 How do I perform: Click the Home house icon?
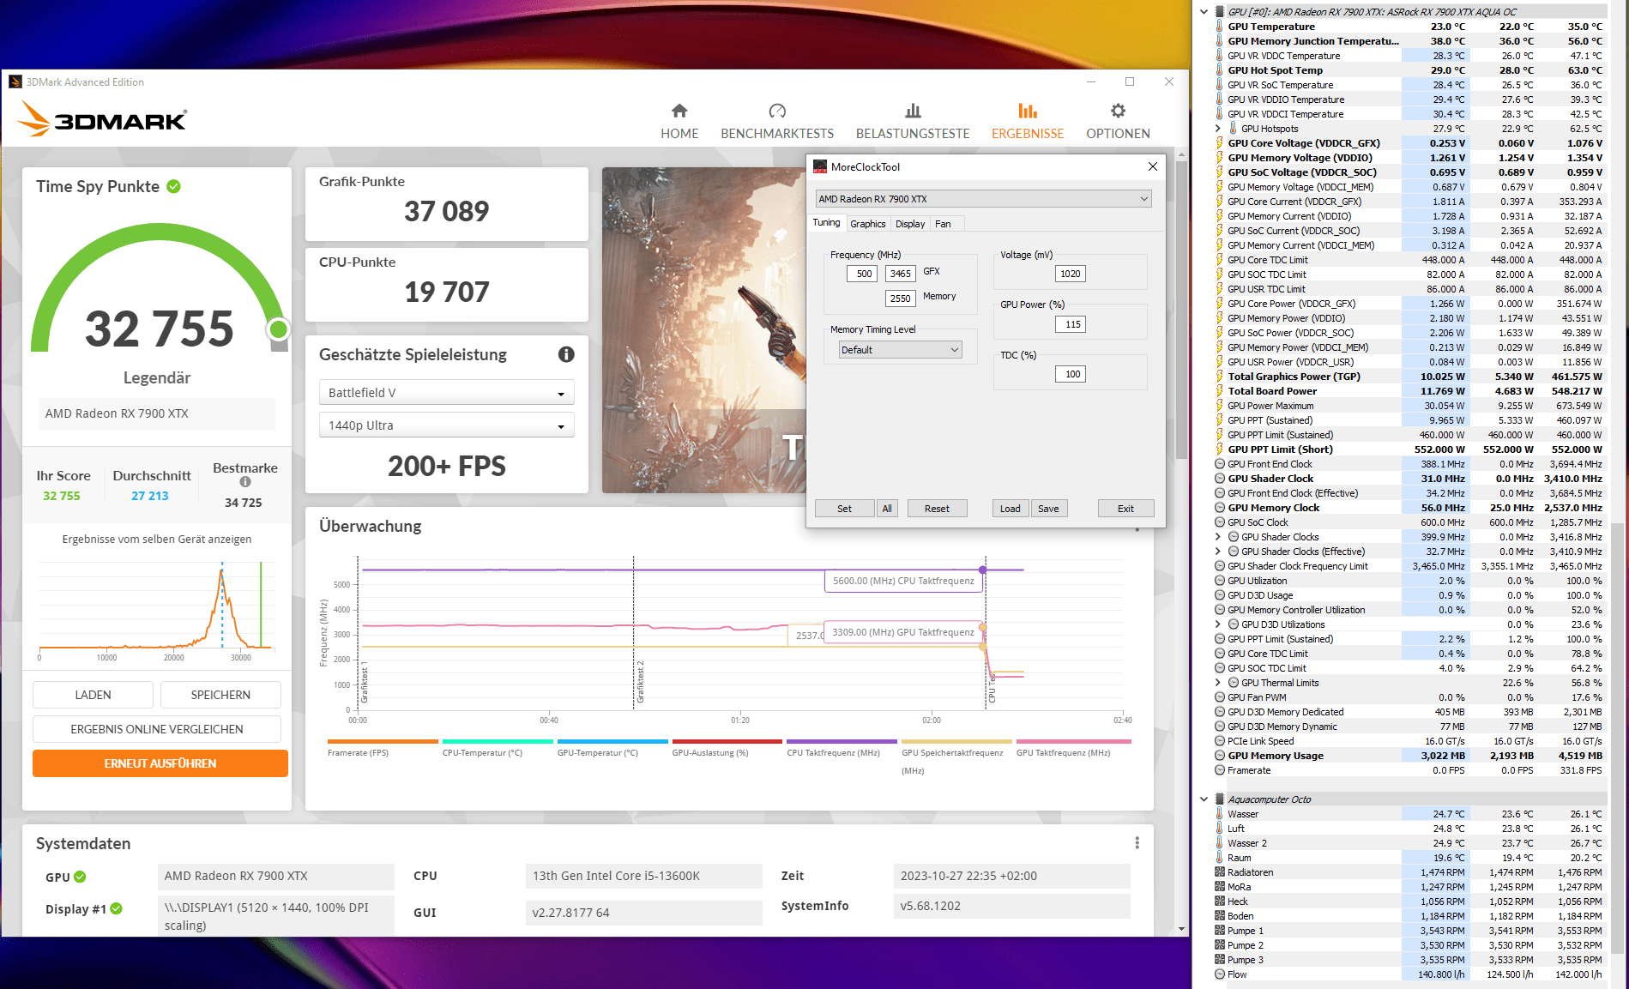[679, 111]
